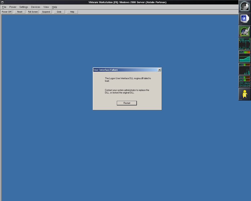Image resolution: width=251 pixels, height=201 pixels.
Task: Click the Power Off toolbar button
Action: [7, 12]
